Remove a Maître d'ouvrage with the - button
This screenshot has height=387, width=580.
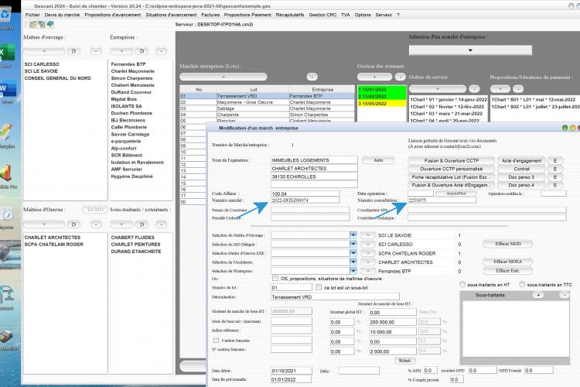click(96, 51)
